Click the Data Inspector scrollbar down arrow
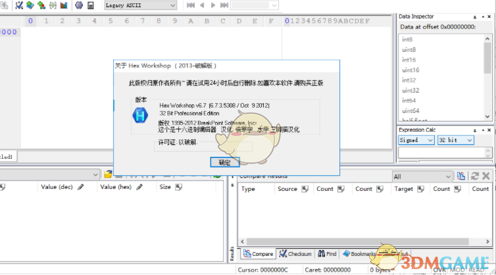Screen dimensions: 496x275 [x=487, y=117]
